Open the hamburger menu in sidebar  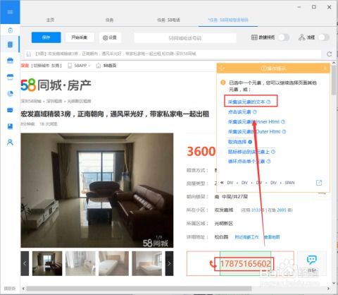pyautogui.click(x=10, y=12)
